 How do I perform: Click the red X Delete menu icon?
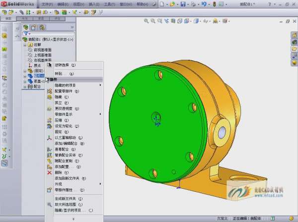click(49, 172)
